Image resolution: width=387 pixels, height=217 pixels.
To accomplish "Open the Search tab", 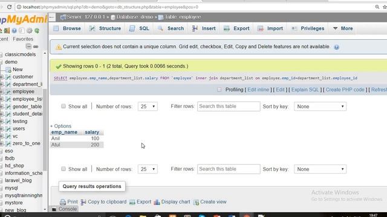I will tap(171, 28).
